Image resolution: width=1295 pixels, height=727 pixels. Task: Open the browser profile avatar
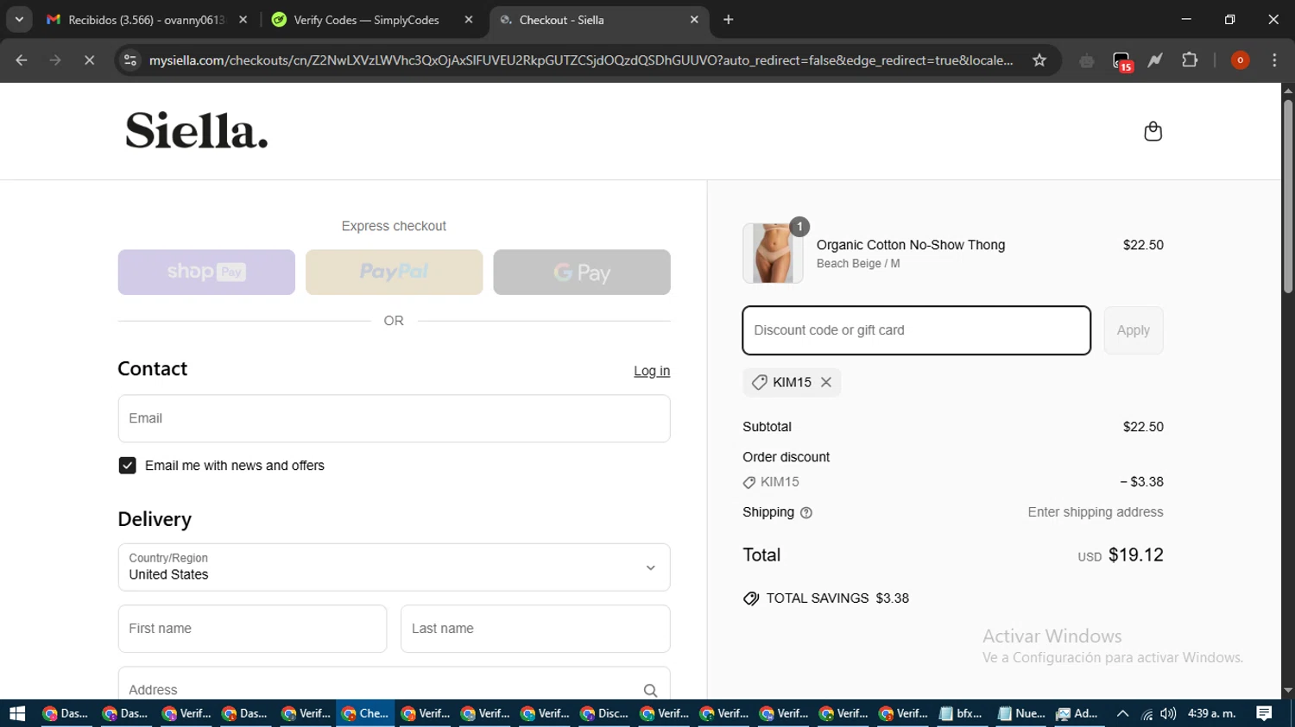tap(1240, 60)
